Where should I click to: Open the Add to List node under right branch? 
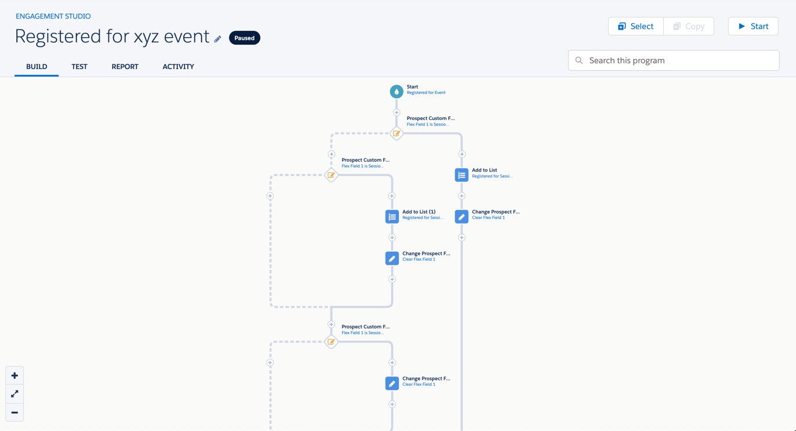(x=461, y=175)
